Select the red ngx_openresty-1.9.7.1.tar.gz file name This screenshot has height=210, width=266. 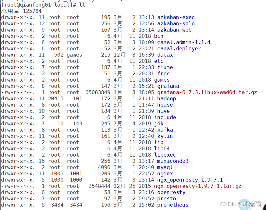pyautogui.click(x=198, y=186)
